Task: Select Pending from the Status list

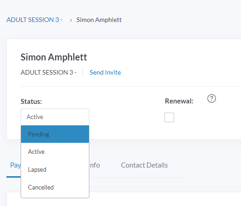Action: click(x=55, y=134)
